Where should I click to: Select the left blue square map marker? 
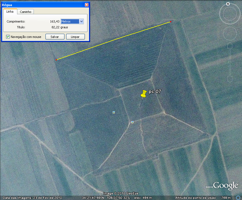click(114, 112)
